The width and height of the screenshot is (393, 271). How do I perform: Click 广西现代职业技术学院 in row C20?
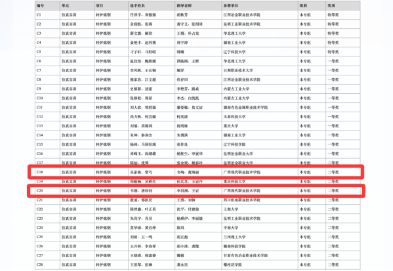(242, 191)
